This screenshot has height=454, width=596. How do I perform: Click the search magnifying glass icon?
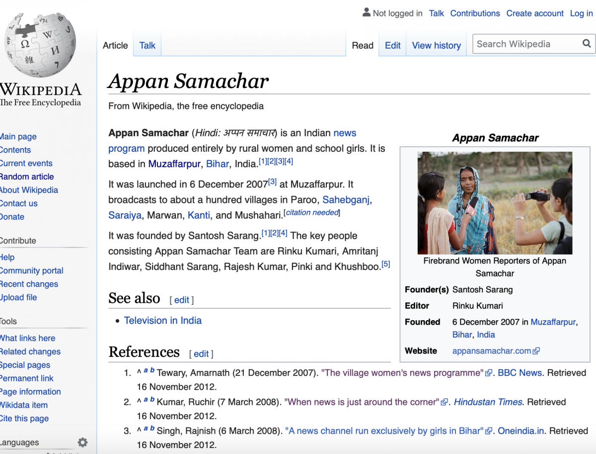587,44
